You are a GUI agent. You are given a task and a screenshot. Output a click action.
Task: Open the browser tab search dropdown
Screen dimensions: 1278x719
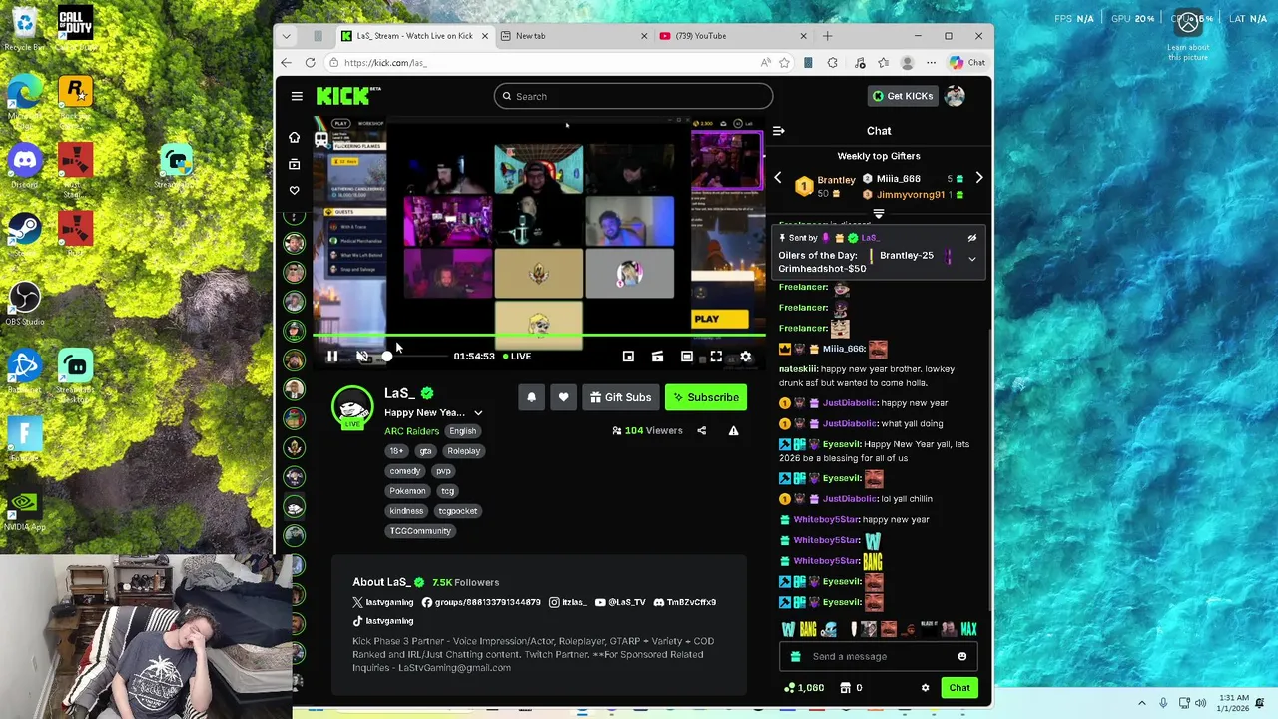(287, 36)
